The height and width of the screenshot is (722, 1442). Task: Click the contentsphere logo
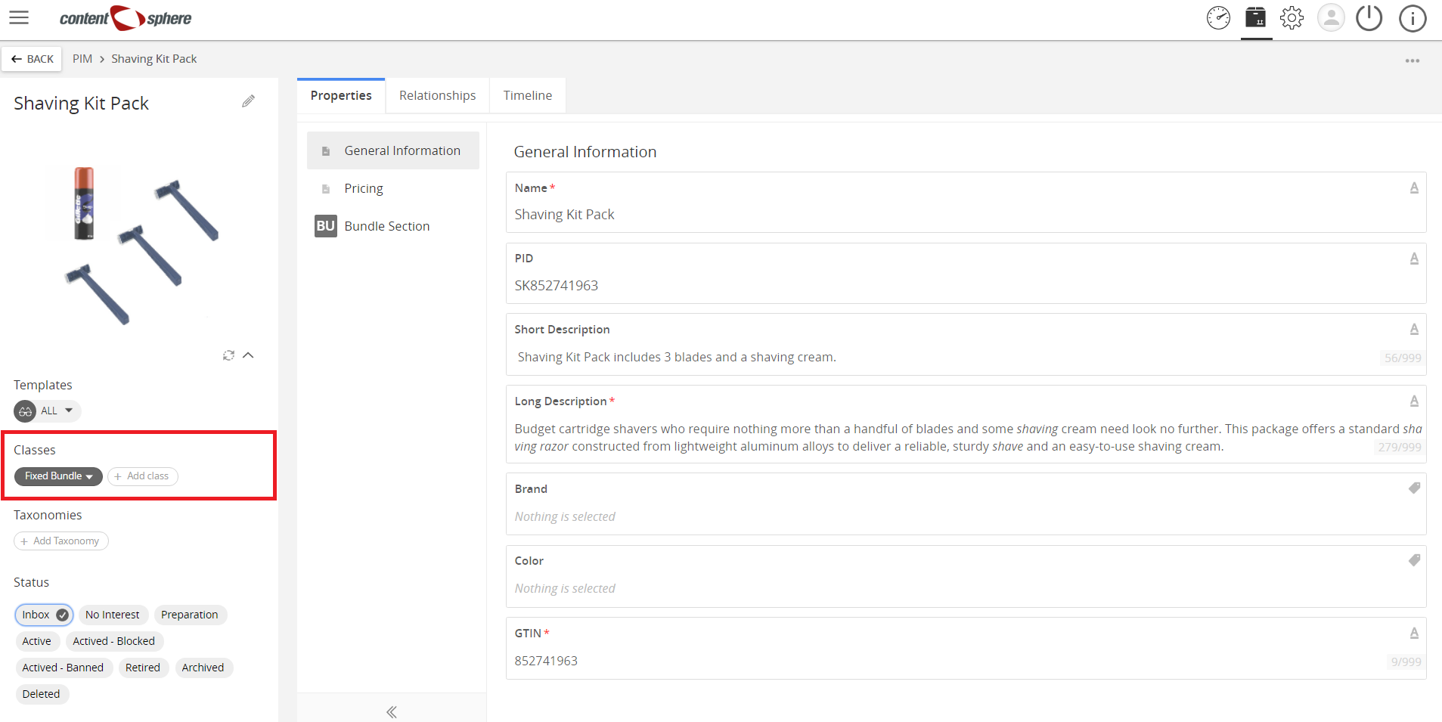coord(126,18)
